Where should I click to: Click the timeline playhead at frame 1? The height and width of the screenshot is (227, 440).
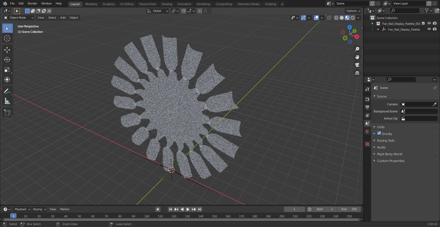tap(13, 216)
